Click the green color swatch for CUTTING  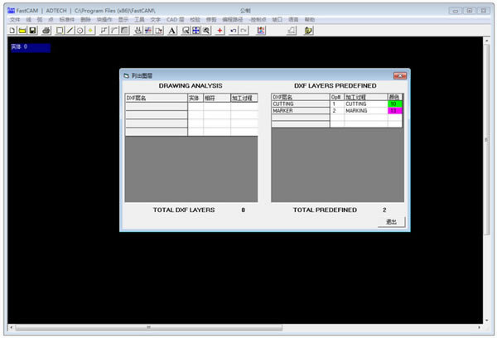tap(394, 104)
